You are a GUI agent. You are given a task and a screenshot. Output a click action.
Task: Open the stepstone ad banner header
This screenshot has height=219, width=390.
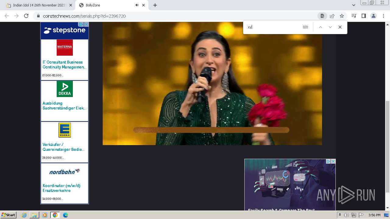tap(65, 30)
